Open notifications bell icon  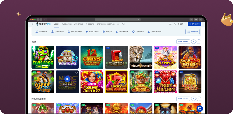coord(170,24)
